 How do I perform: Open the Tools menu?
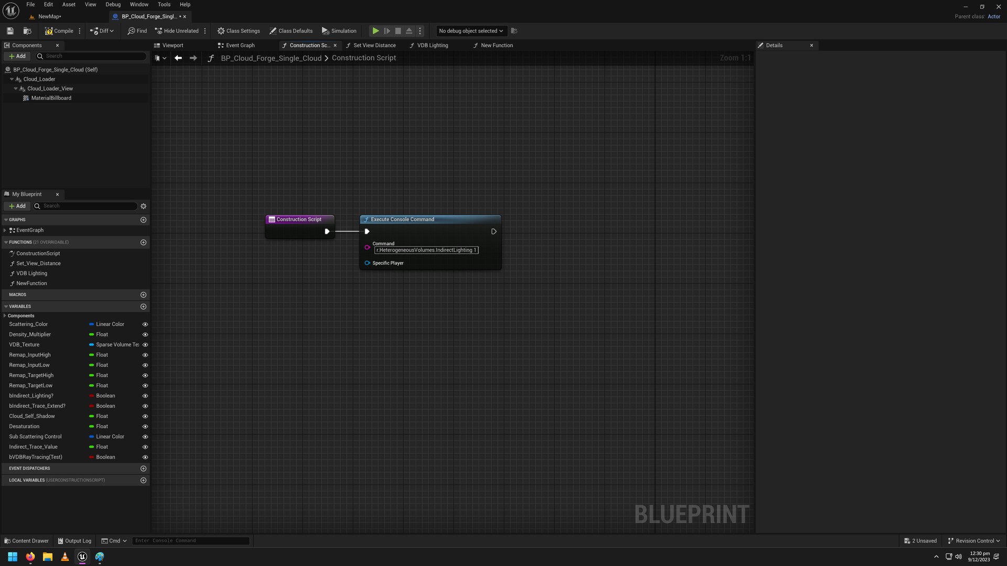click(164, 4)
